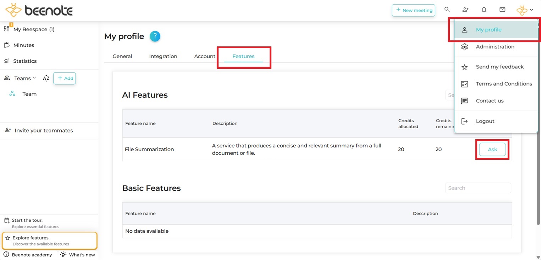Click the blue help question mark icon

pos(155,36)
